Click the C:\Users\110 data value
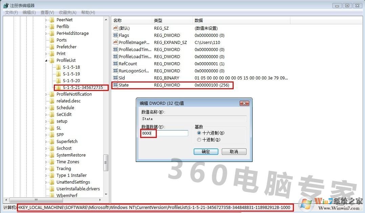This screenshot has height=213, width=365. tap(207, 42)
